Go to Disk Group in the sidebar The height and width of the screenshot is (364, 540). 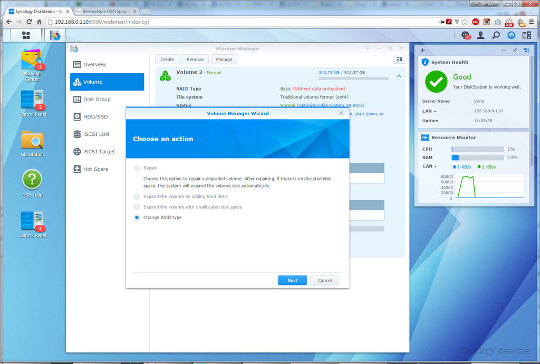tap(107, 100)
